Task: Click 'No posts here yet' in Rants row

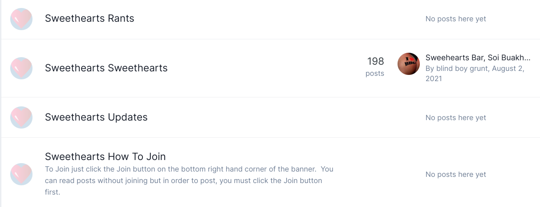Action: (456, 19)
